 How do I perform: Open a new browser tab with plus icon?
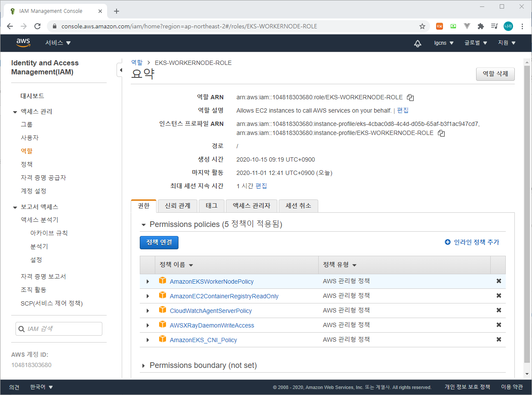click(x=116, y=11)
